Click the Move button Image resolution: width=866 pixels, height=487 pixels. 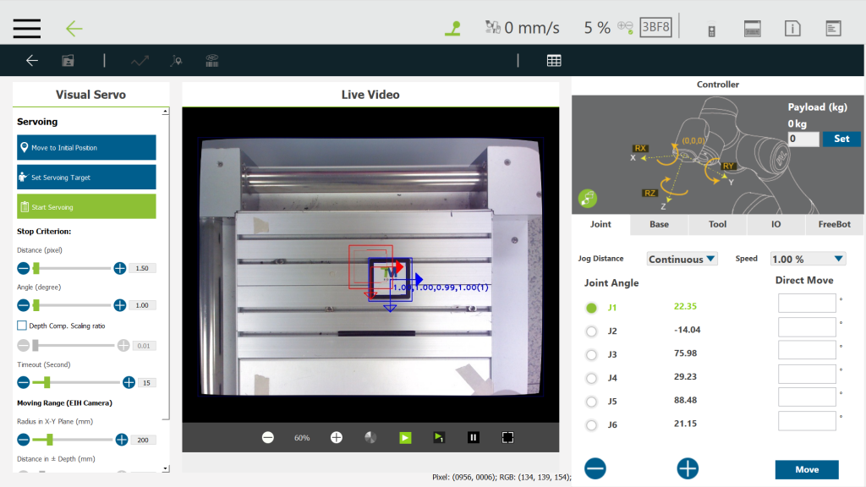pyautogui.click(x=806, y=469)
